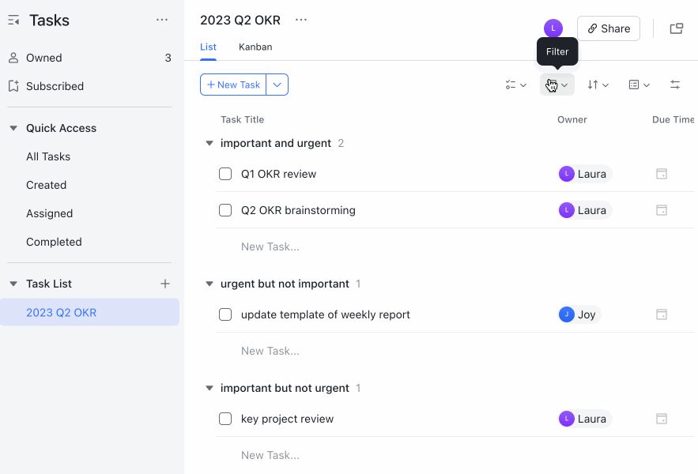Tick the checkbox beside key project review
Viewport: 698px width, 474px height.
pos(225,419)
